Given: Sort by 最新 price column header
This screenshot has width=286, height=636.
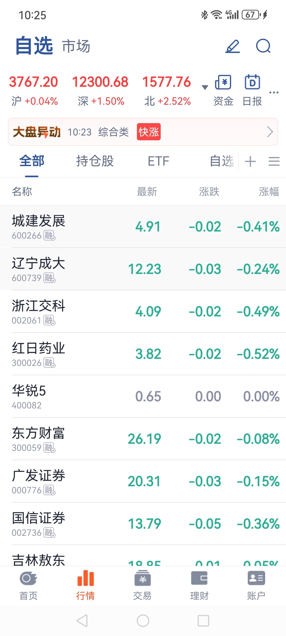Looking at the screenshot, I should [x=147, y=192].
